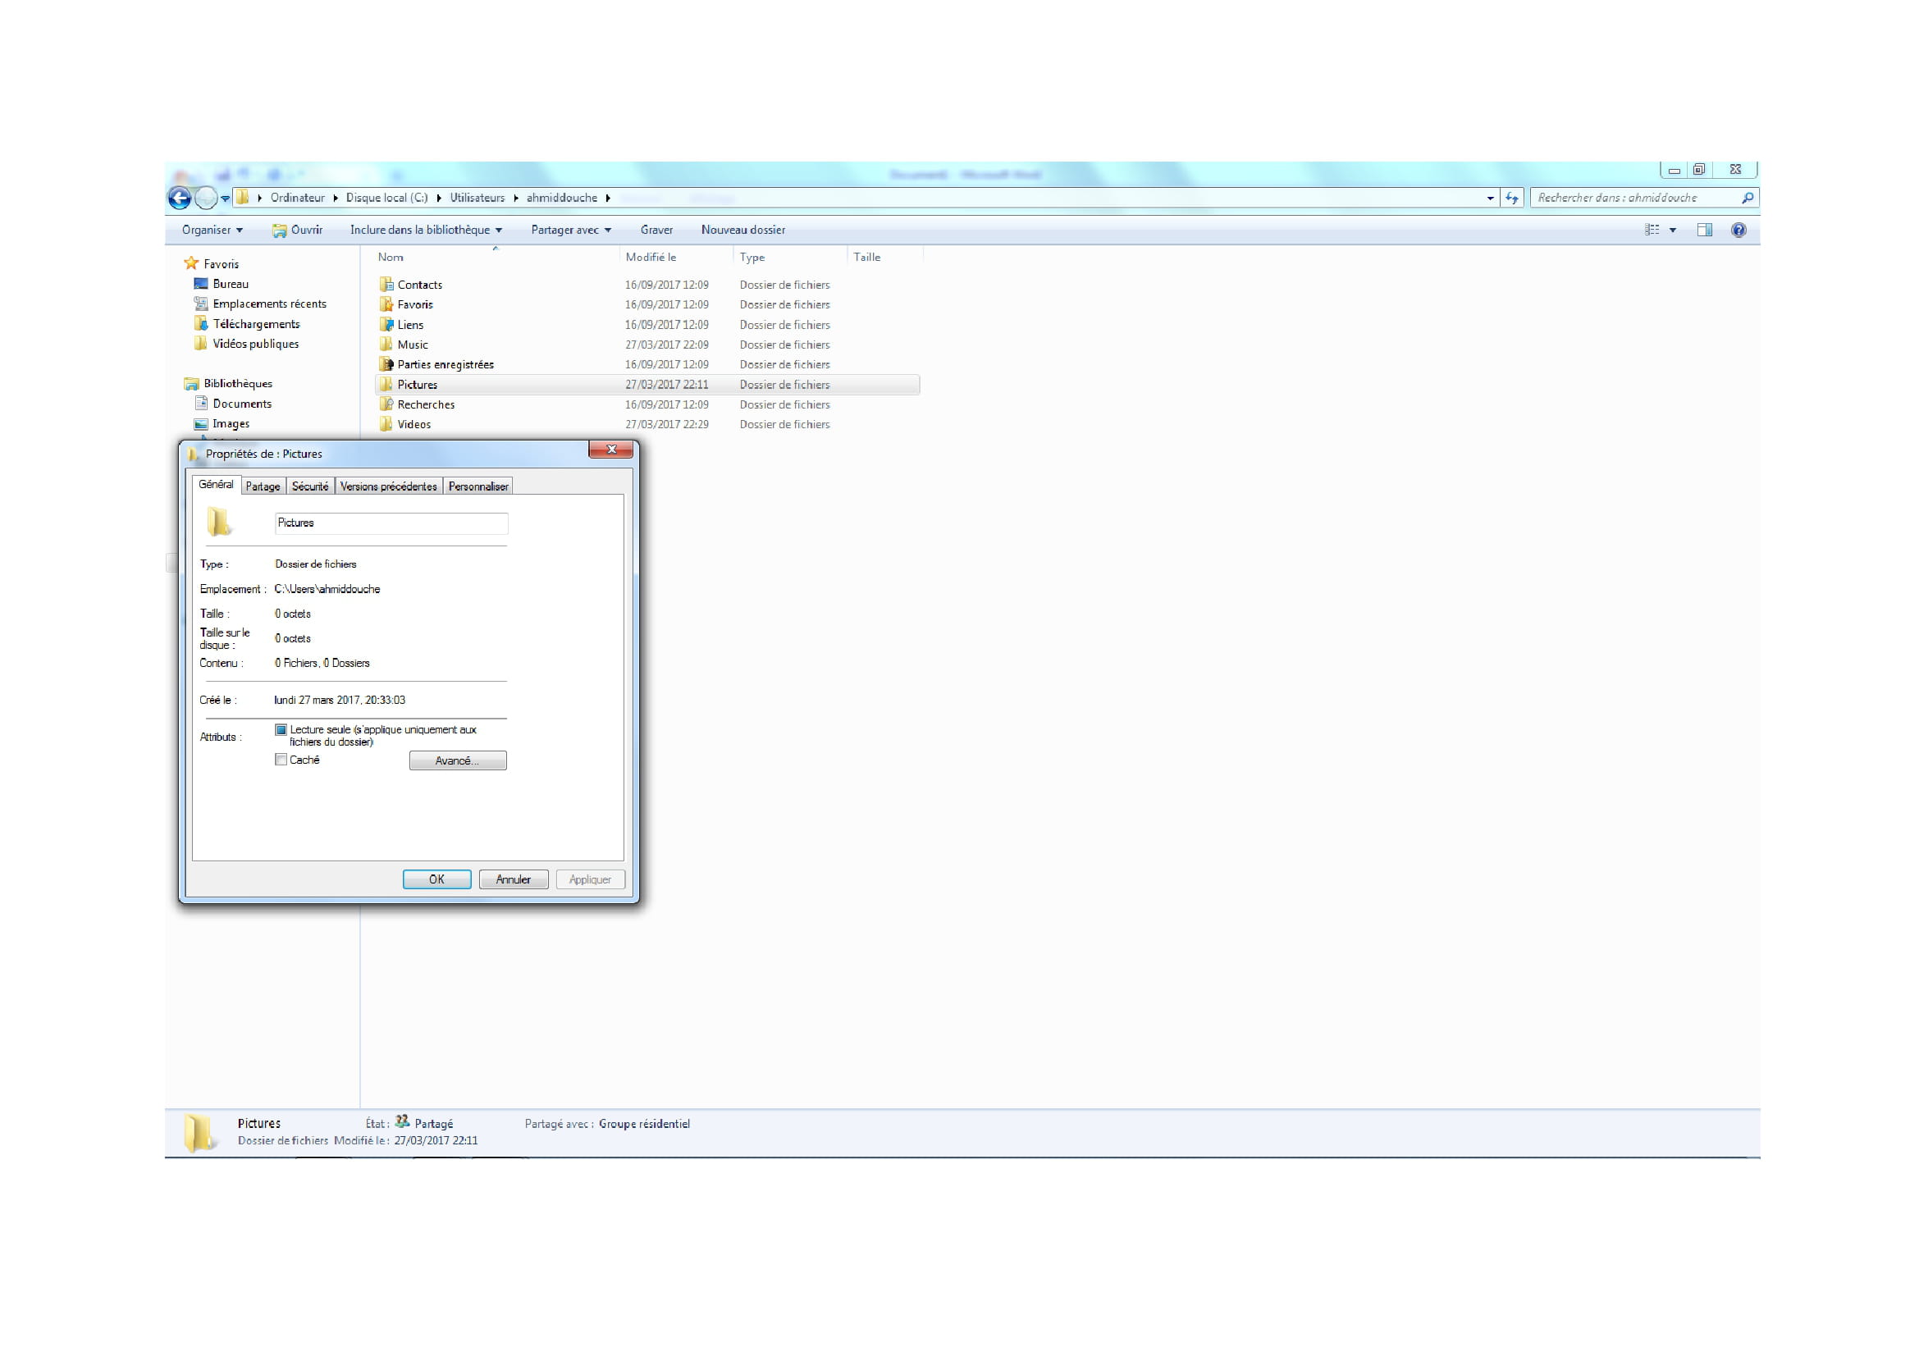1919x1356 pixels.
Task: Open 'Emplacements récents' in navigation pane
Action: coord(269,304)
